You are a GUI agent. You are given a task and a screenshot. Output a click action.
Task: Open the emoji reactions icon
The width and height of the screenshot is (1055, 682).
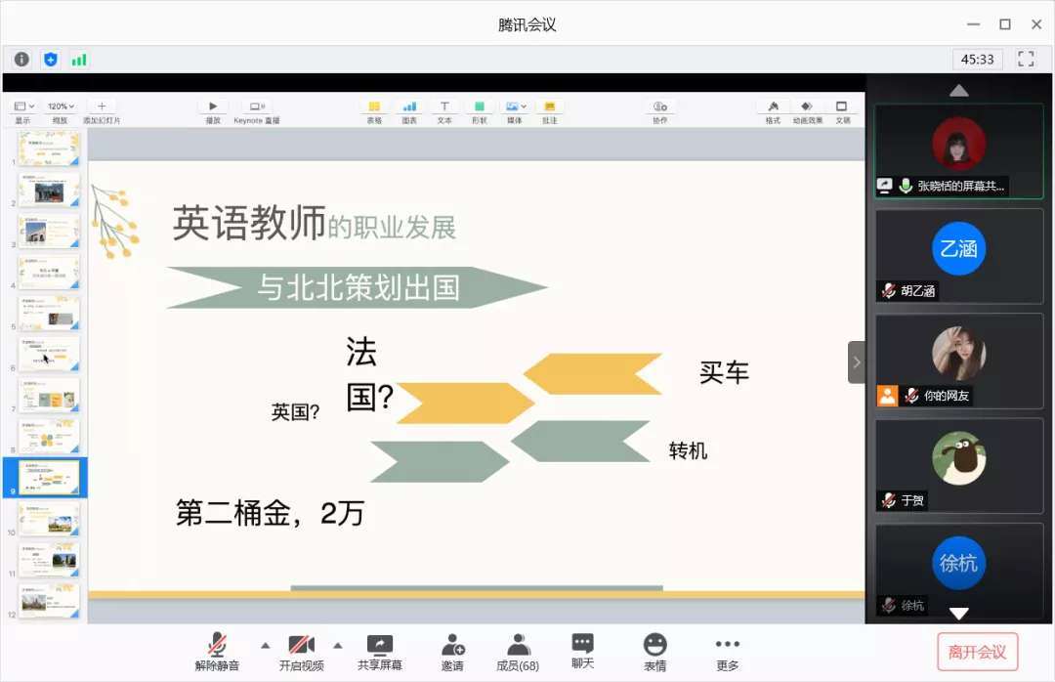[654, 651]
